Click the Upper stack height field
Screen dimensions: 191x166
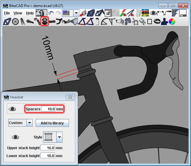tap(48, 148)
